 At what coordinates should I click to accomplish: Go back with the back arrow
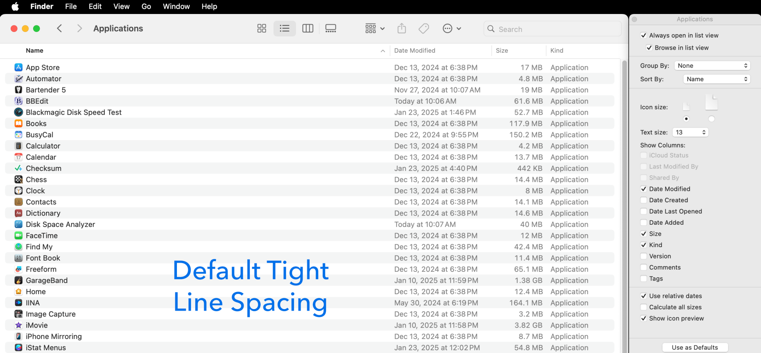point(59,28)
